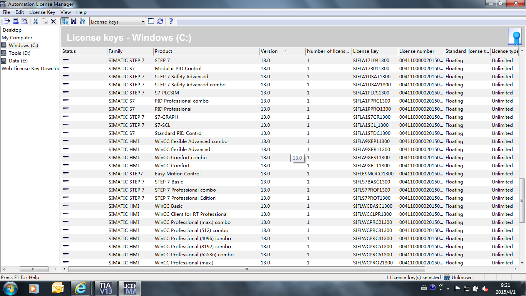This screenshot has height=296, width=526.
Task: Open Windows Media Player from the taskbar
Action: click(x=34, y=288)
